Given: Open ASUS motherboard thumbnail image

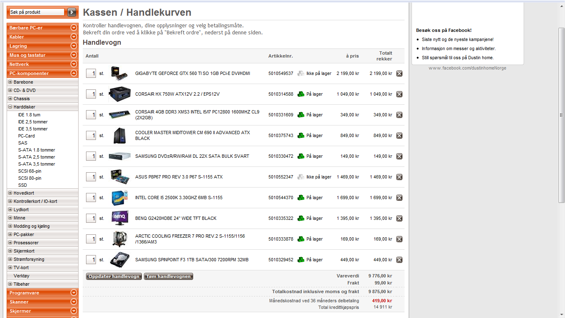Looking at the screenshot, I should click(x=120, y=177).
